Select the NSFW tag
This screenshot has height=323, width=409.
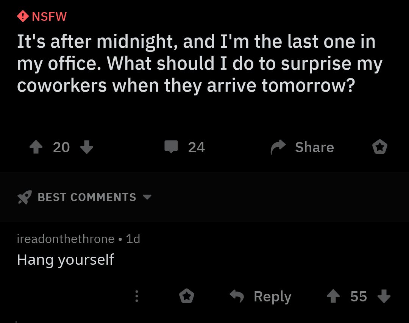[x=42, y=16]
